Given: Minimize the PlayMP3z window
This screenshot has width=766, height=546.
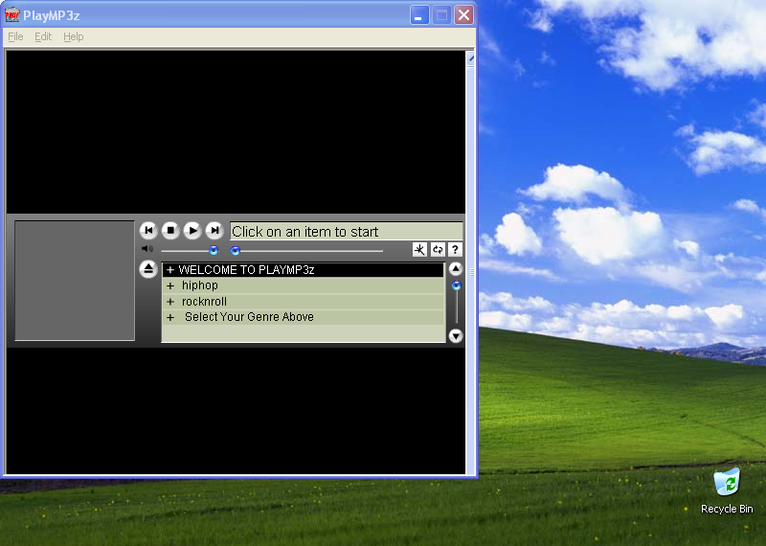Looking at the screenshot, I should pyautogui.click(x=419, y=15).
